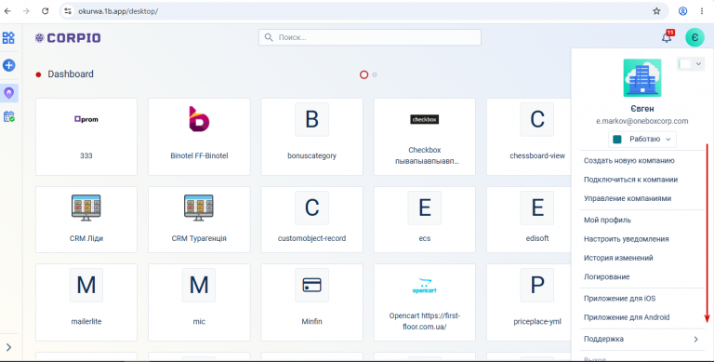The height and width of the screenshot is (362, 714).
Task: Click the teal status color square
Action: (617, 139)
